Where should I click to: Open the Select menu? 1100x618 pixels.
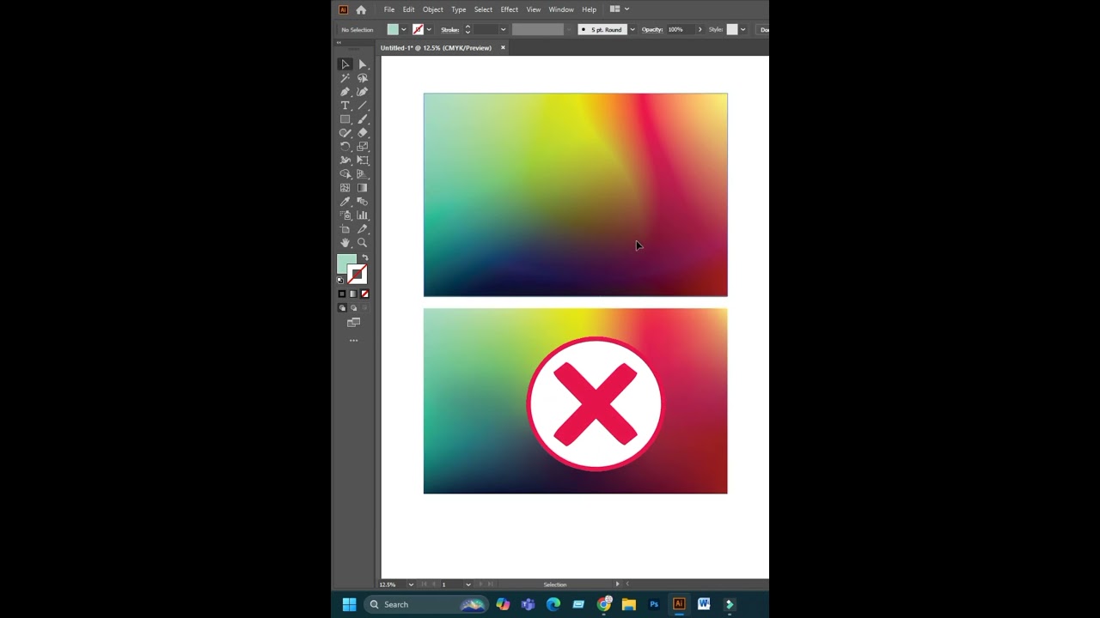(484, 9)
